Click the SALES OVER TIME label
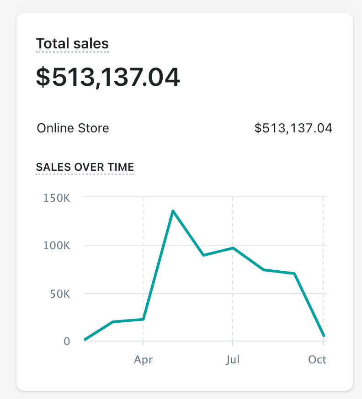362x399 pixels. [85, 167]
